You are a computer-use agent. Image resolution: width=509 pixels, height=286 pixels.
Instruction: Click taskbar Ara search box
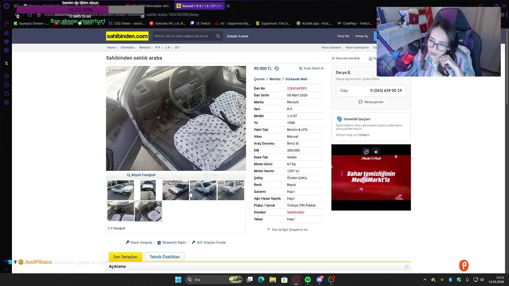tap(214, 280)
